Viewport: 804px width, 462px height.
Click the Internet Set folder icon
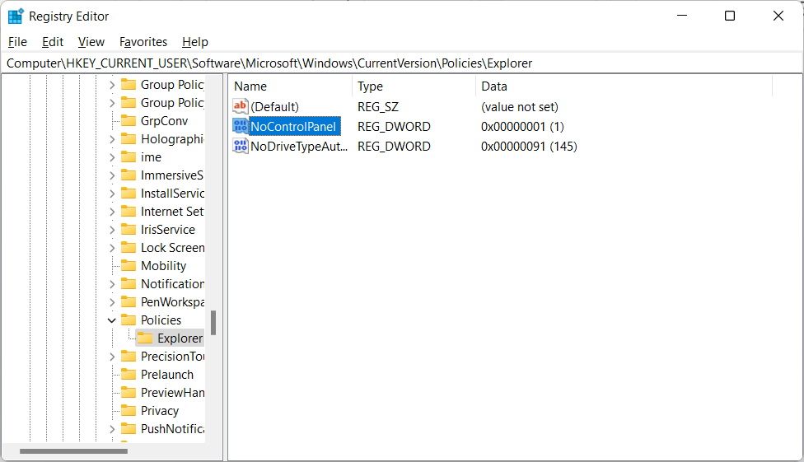pyautogui.click(x=129, y=212)
